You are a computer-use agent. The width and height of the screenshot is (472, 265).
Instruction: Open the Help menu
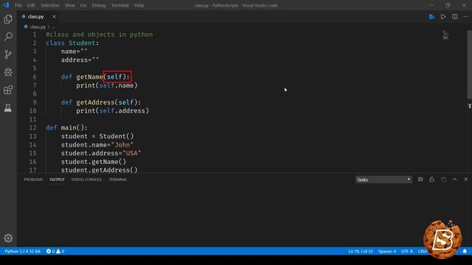click(139, 5)
